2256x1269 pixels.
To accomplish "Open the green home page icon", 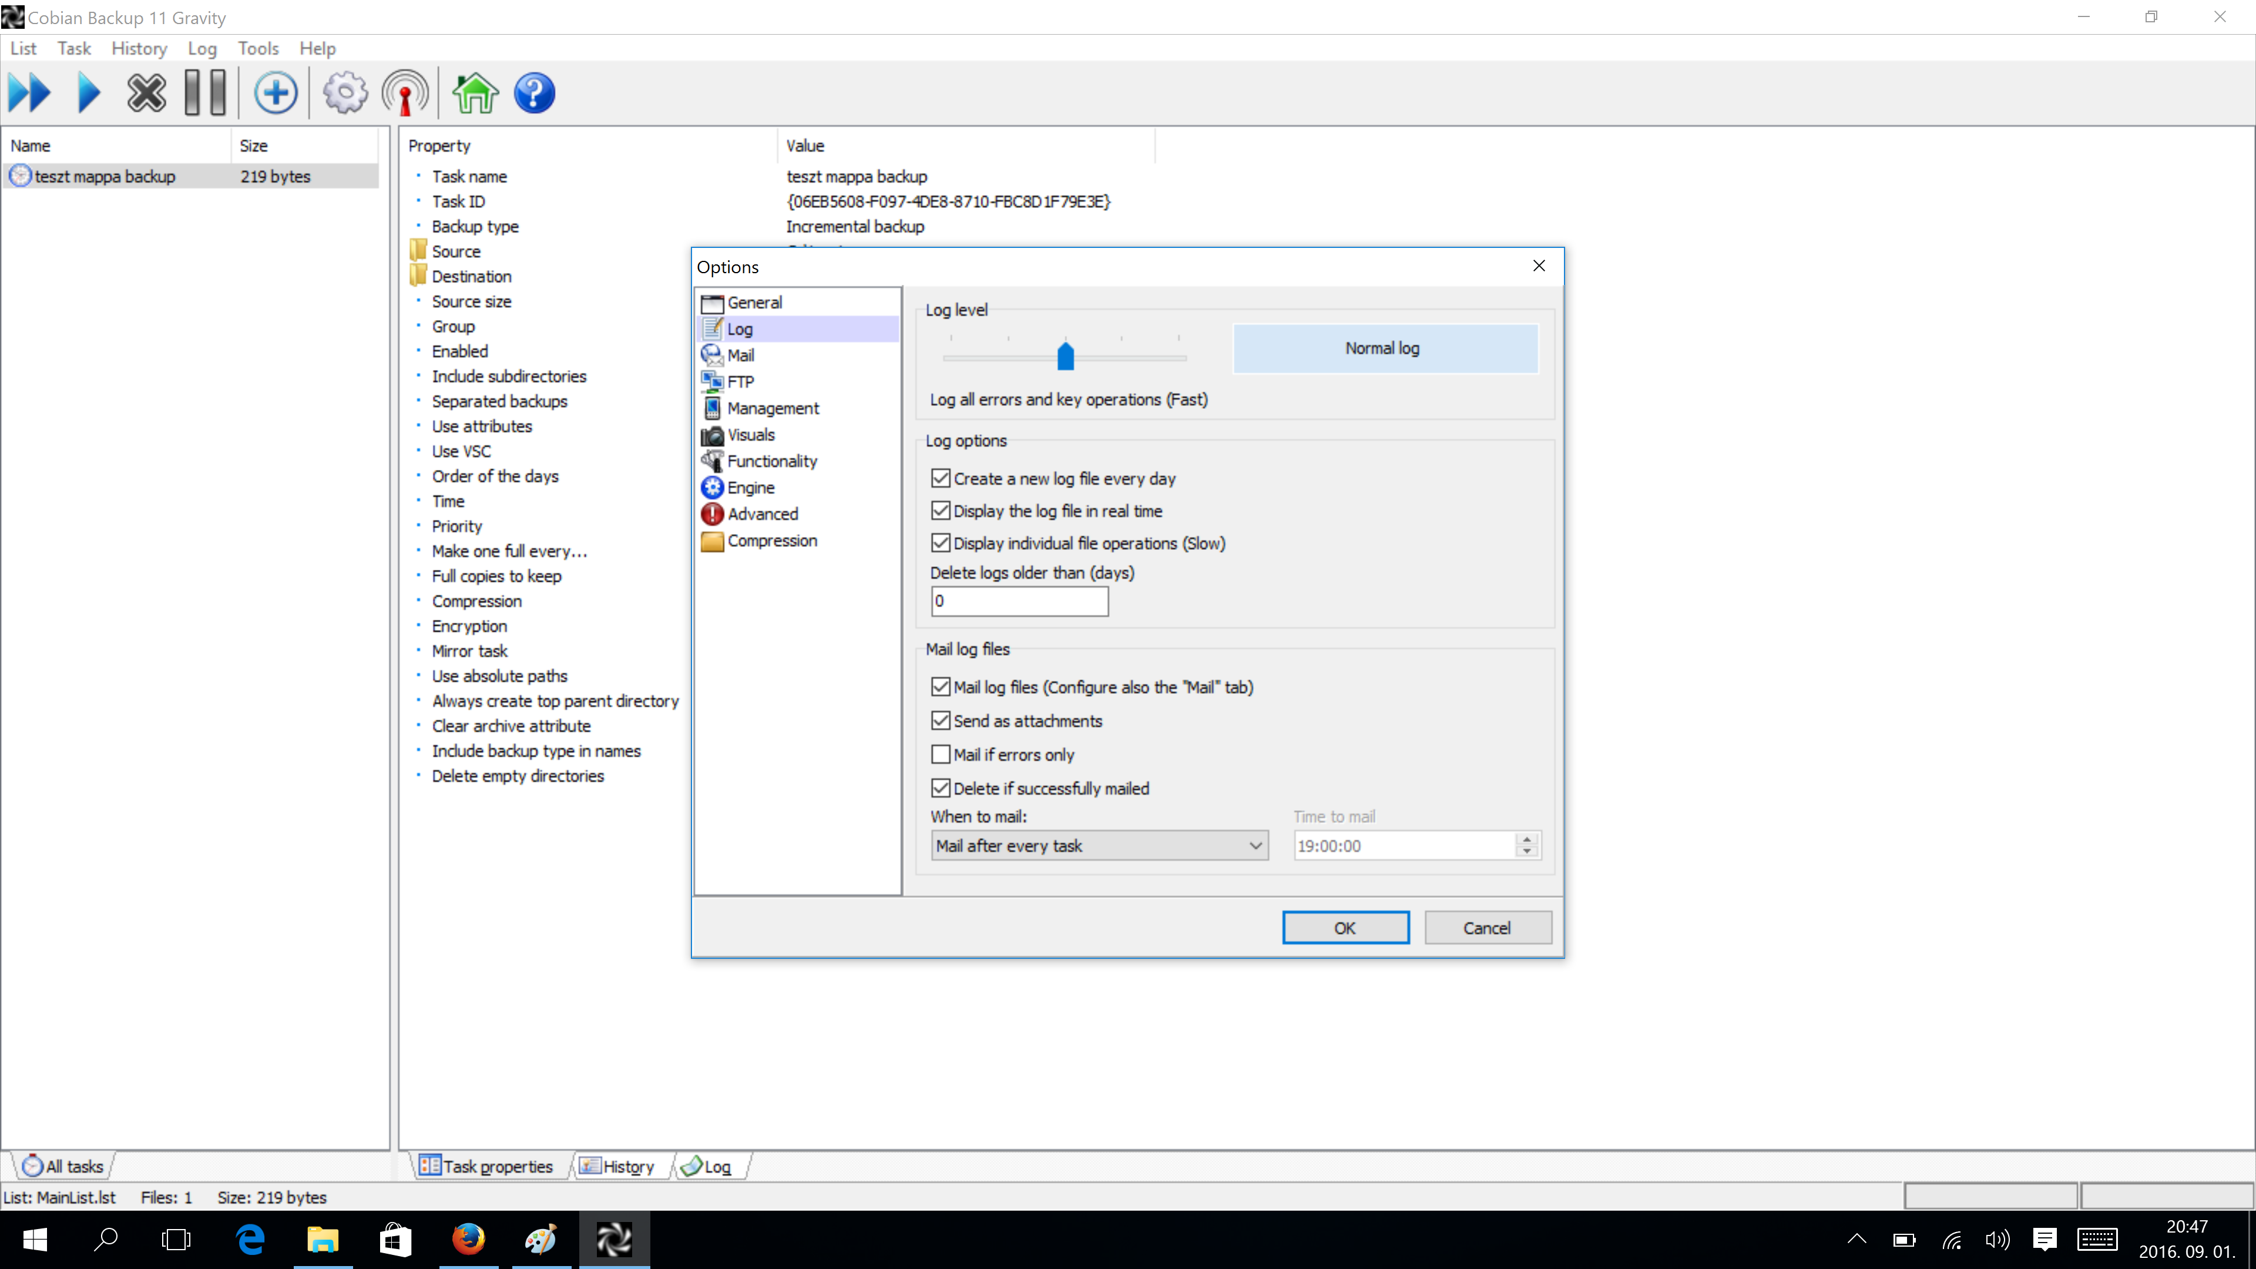I will coord(475,93).
